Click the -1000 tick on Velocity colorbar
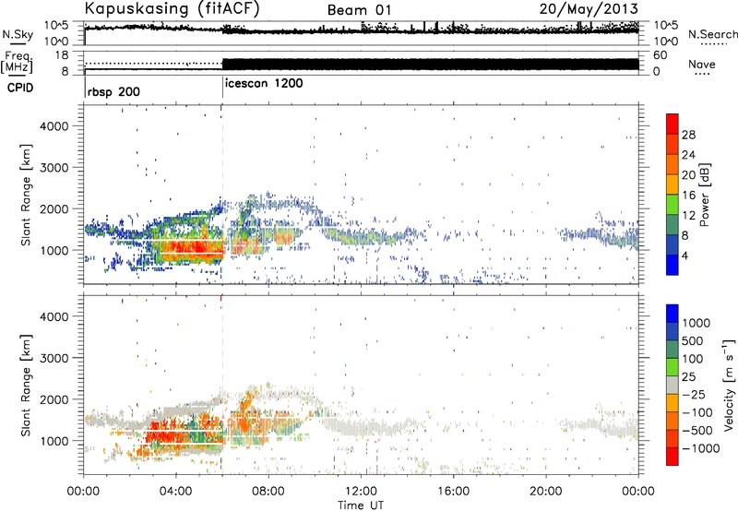The height and width of the screenshot is (511, 738). coord(700,448)
